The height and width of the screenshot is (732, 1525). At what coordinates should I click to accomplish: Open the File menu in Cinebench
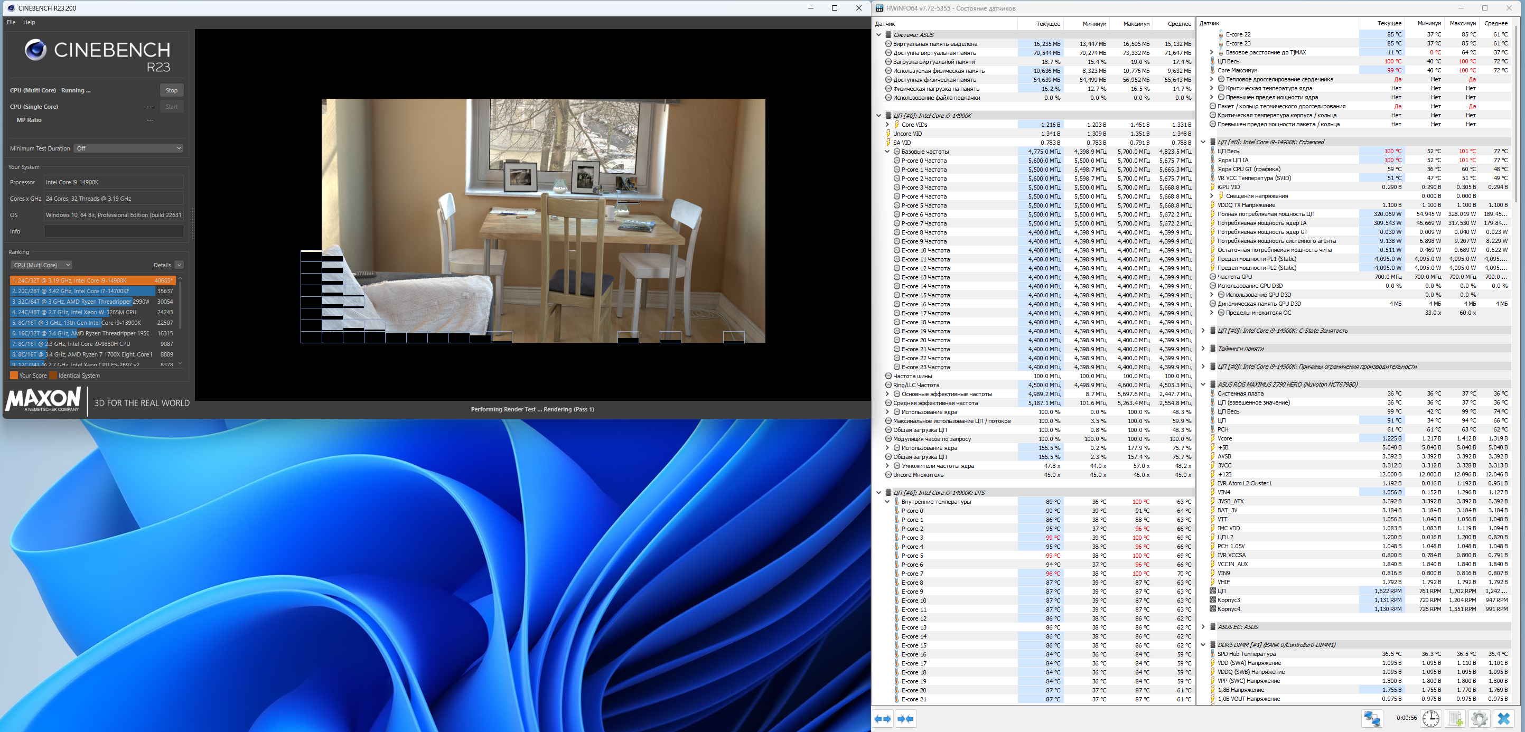tap(11, 23)
